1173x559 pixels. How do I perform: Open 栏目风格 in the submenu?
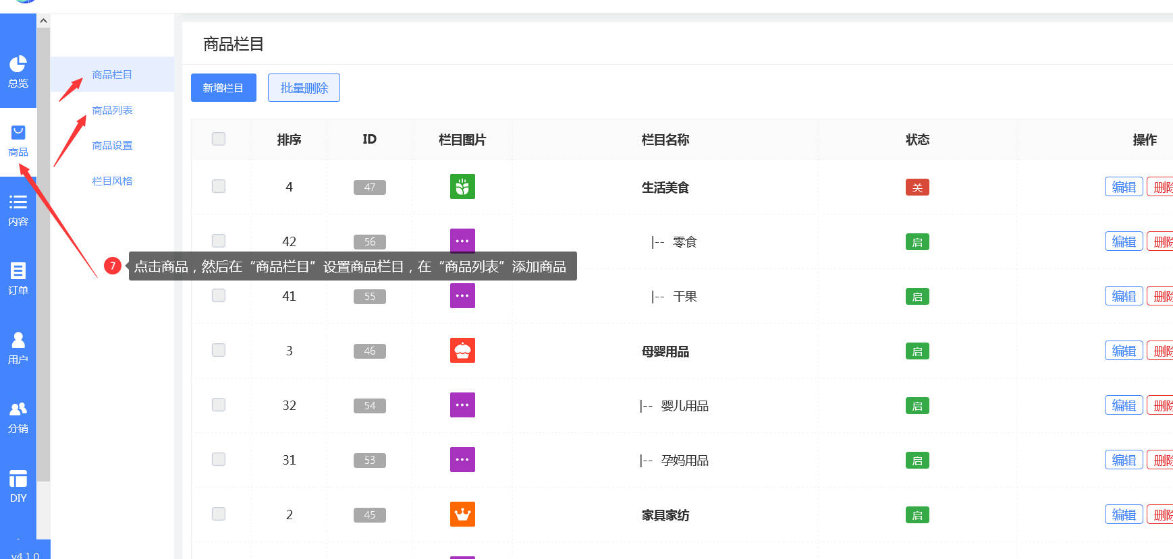(x=112, y=181)
